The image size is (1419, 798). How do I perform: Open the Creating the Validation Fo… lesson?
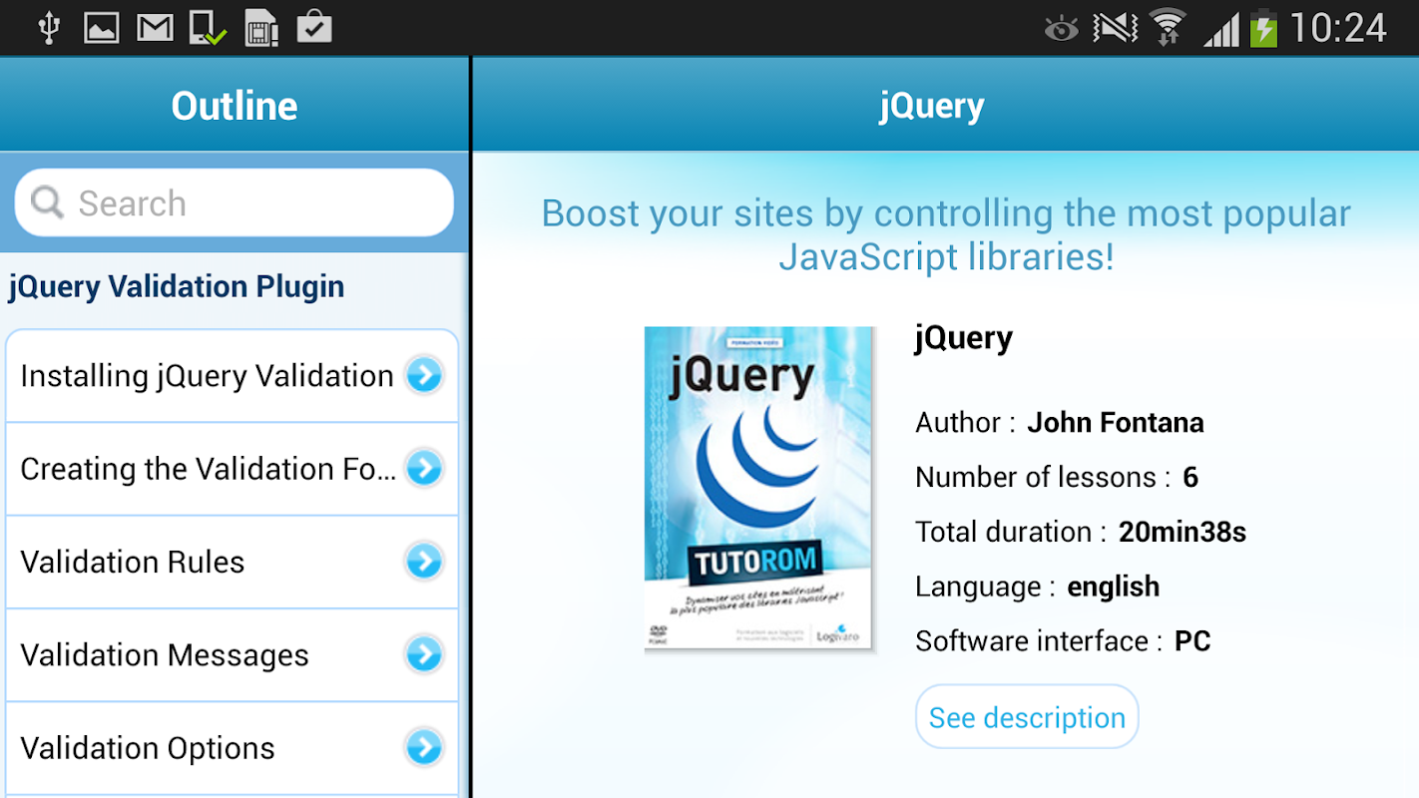click(232, 469)
